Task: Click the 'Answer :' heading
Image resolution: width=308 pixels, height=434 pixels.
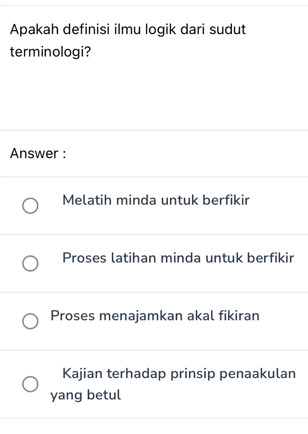Action: coord(38,154)
